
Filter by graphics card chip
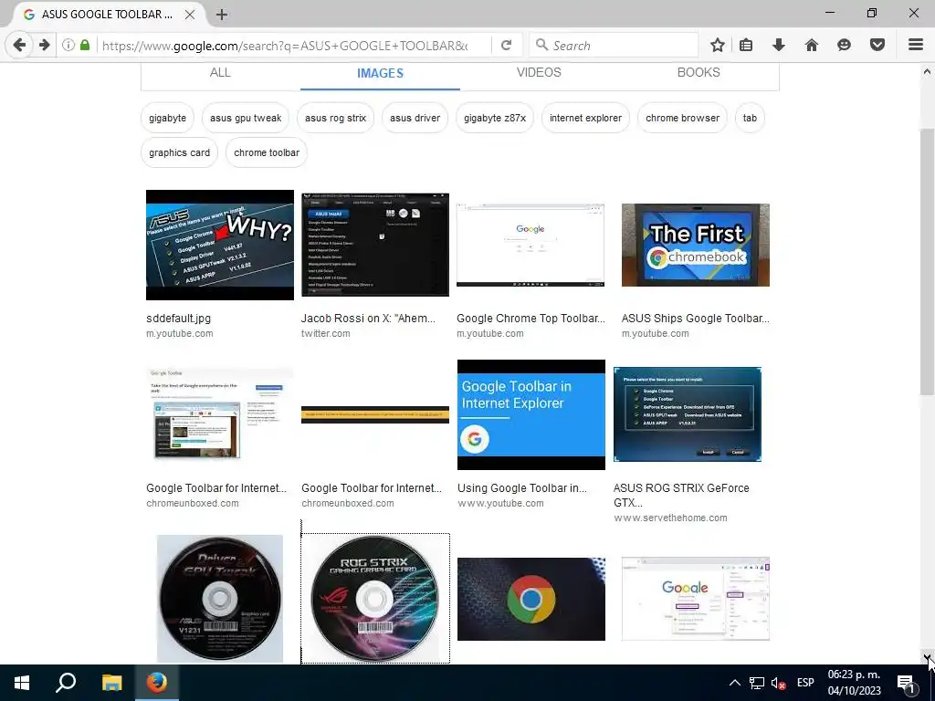tap(180, 152)
